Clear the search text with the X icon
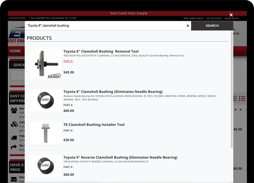 tap(188, 26)
